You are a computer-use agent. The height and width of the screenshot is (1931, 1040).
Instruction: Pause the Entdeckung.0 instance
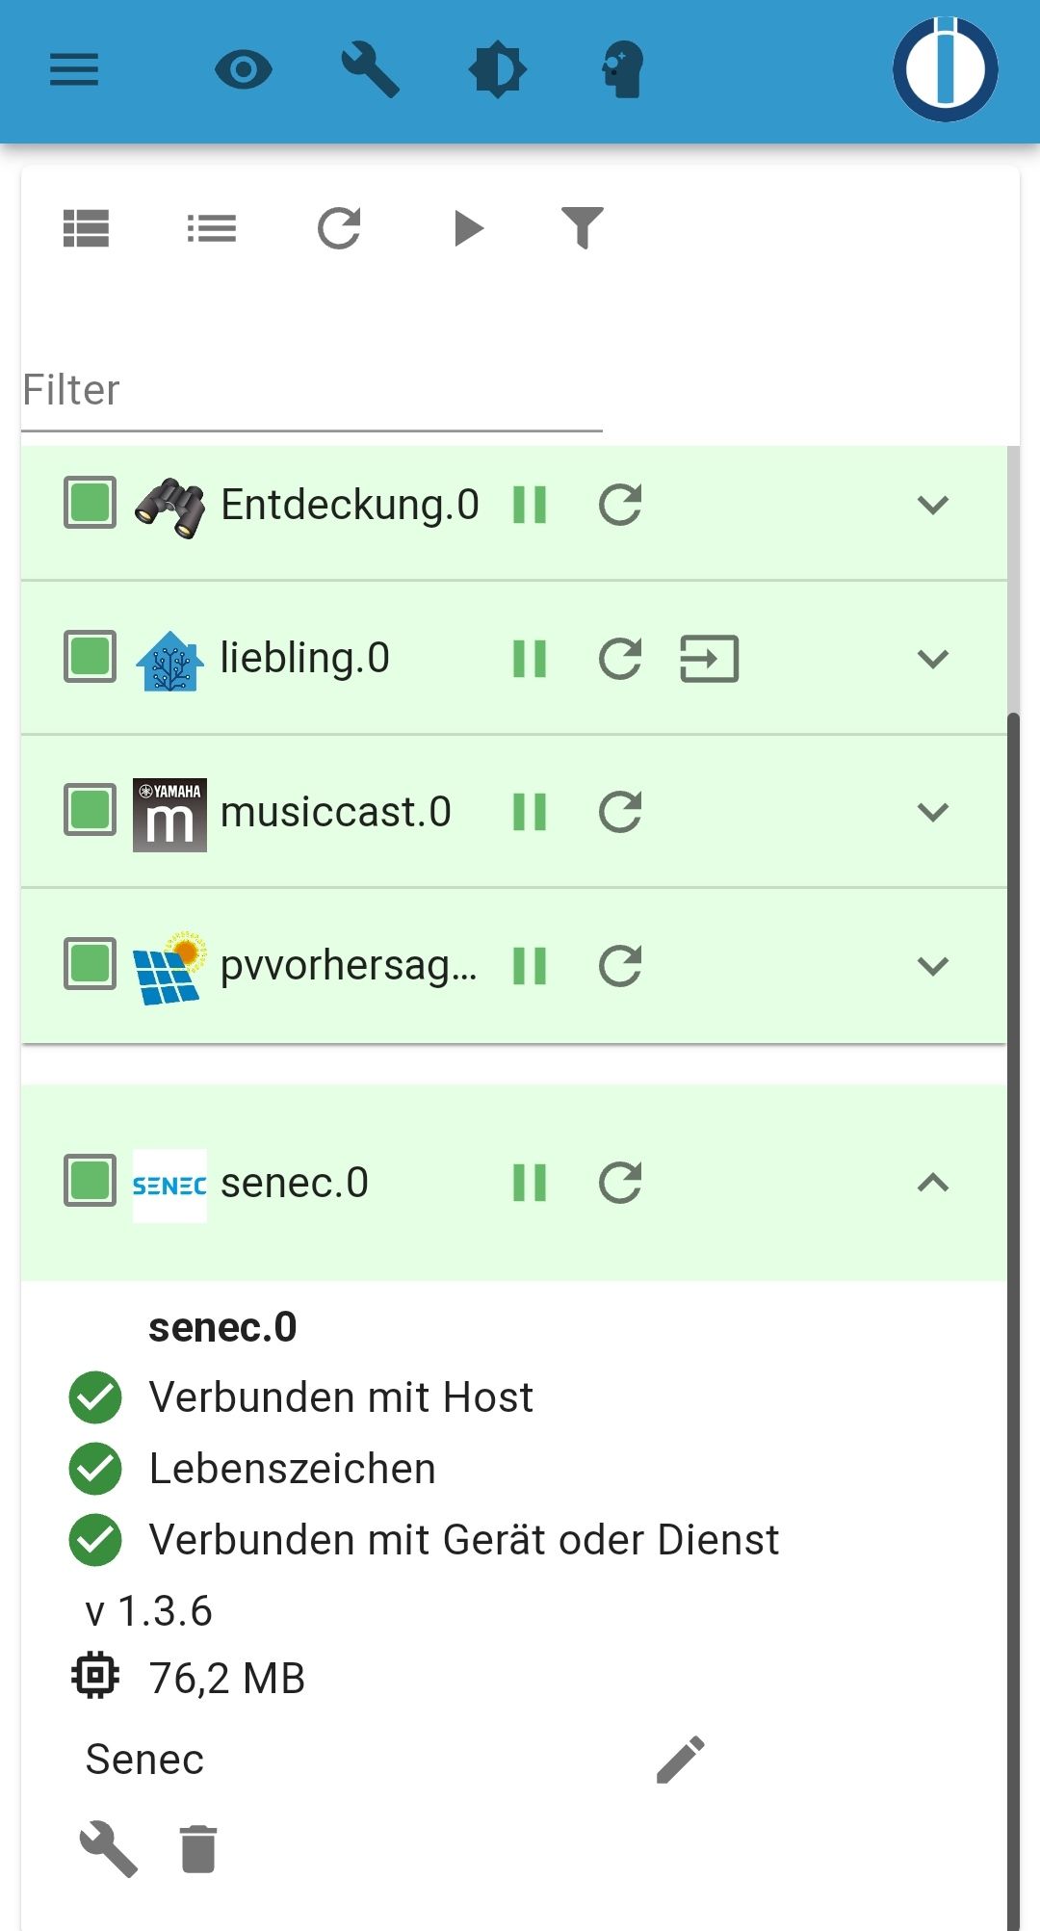(530, 505)
